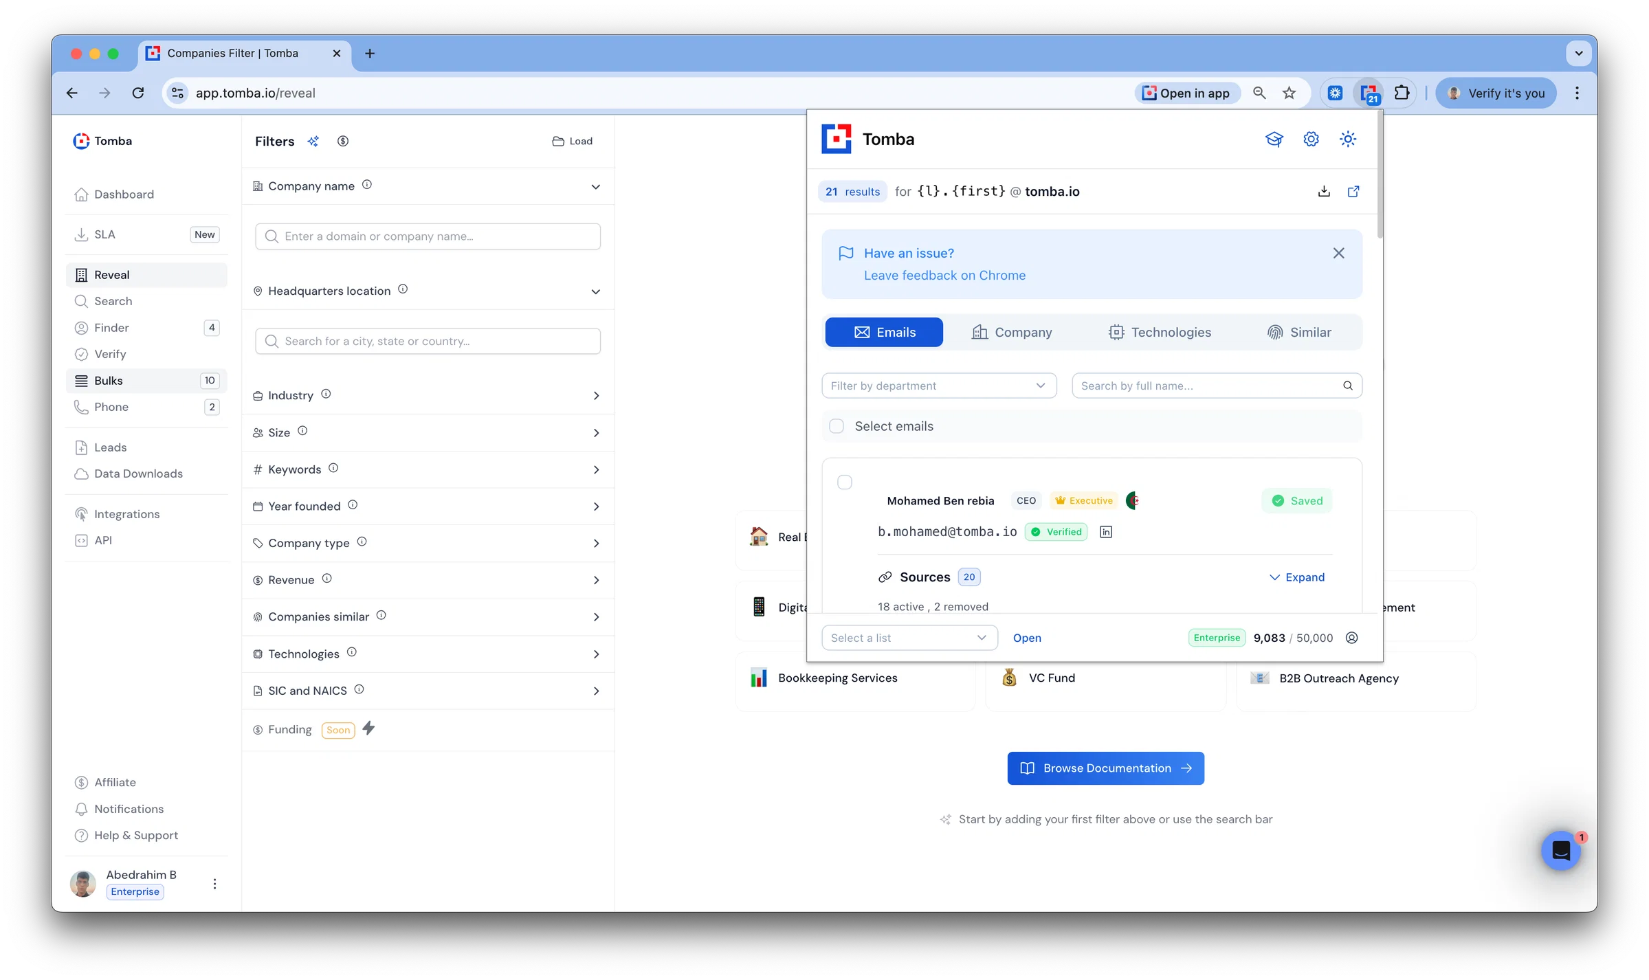Click Browse Documentation button
Viewport: 1649px width, 980px height.
1105,768
